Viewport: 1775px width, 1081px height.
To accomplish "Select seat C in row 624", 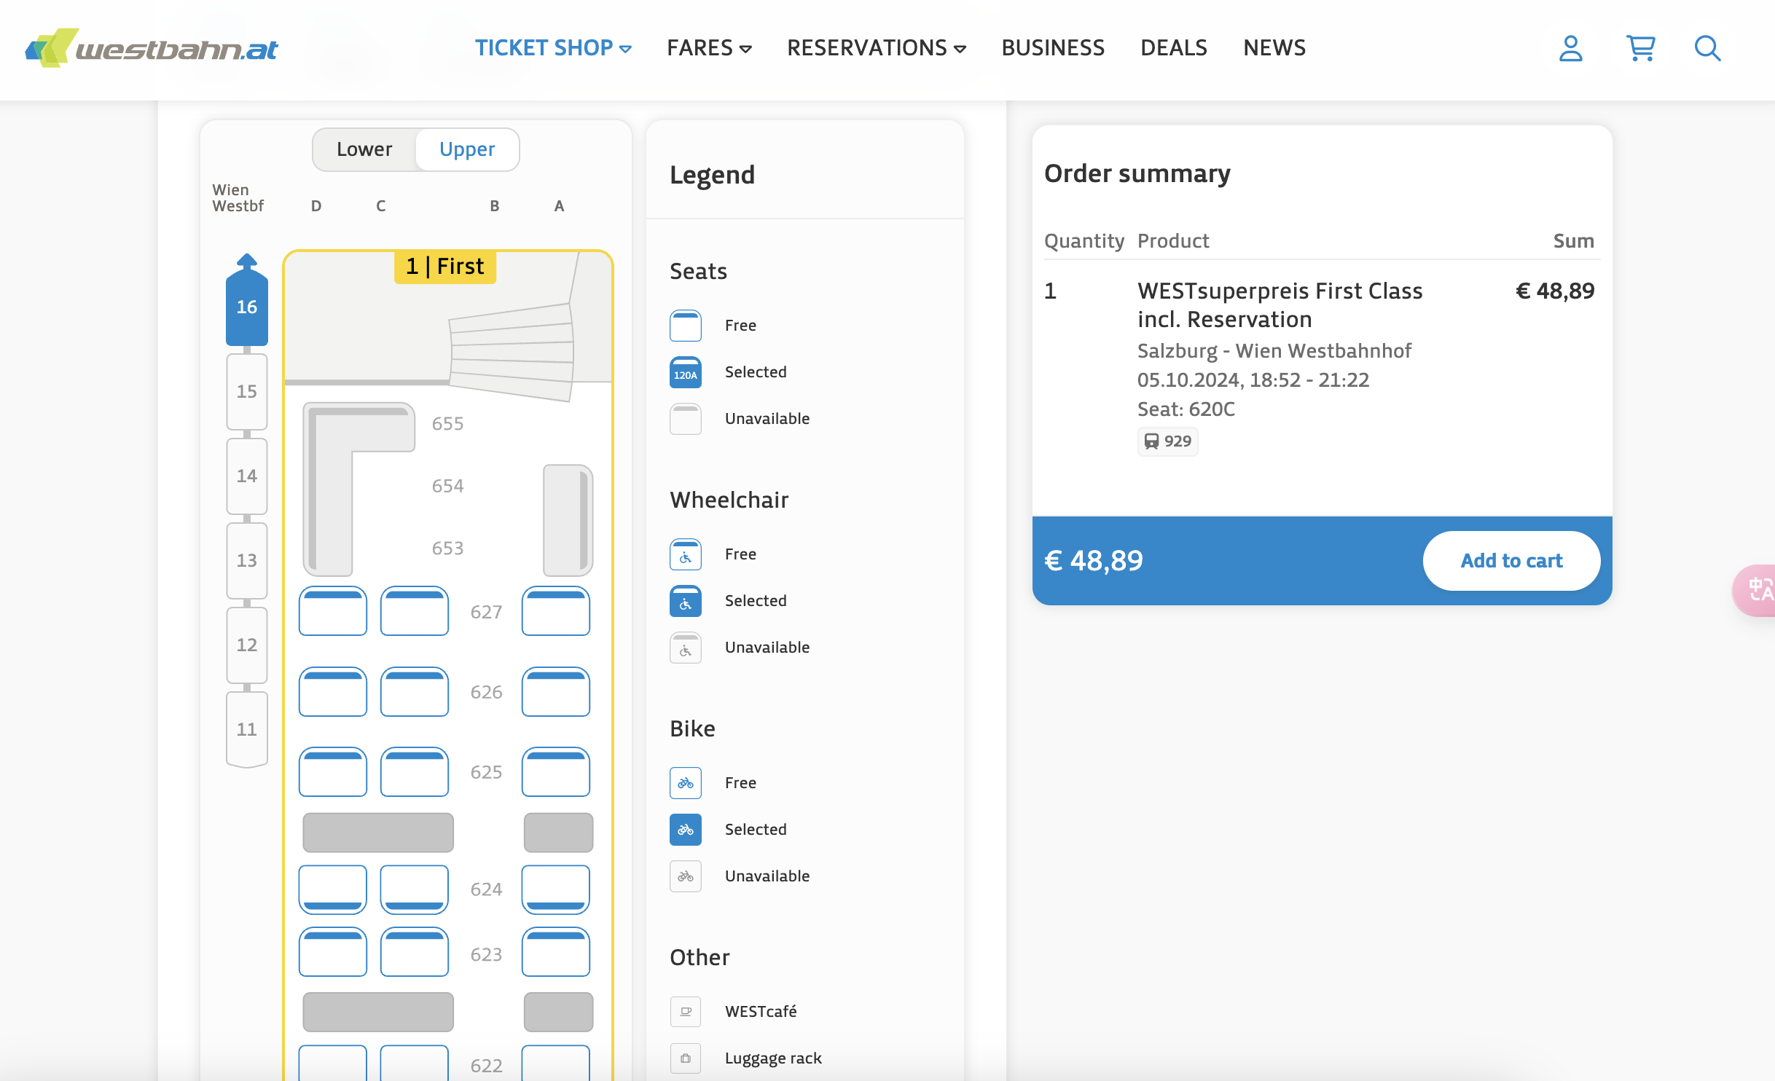I will coord(415,889).
